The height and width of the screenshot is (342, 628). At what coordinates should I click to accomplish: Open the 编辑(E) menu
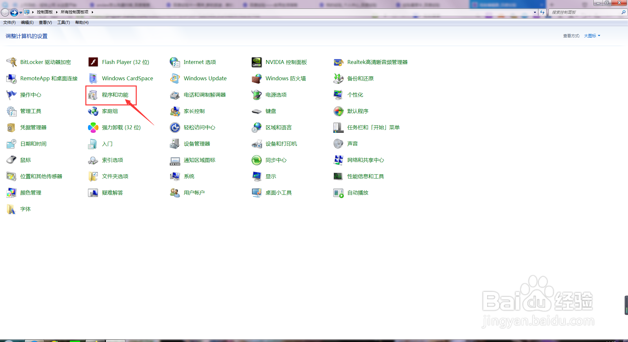point(27,23)
